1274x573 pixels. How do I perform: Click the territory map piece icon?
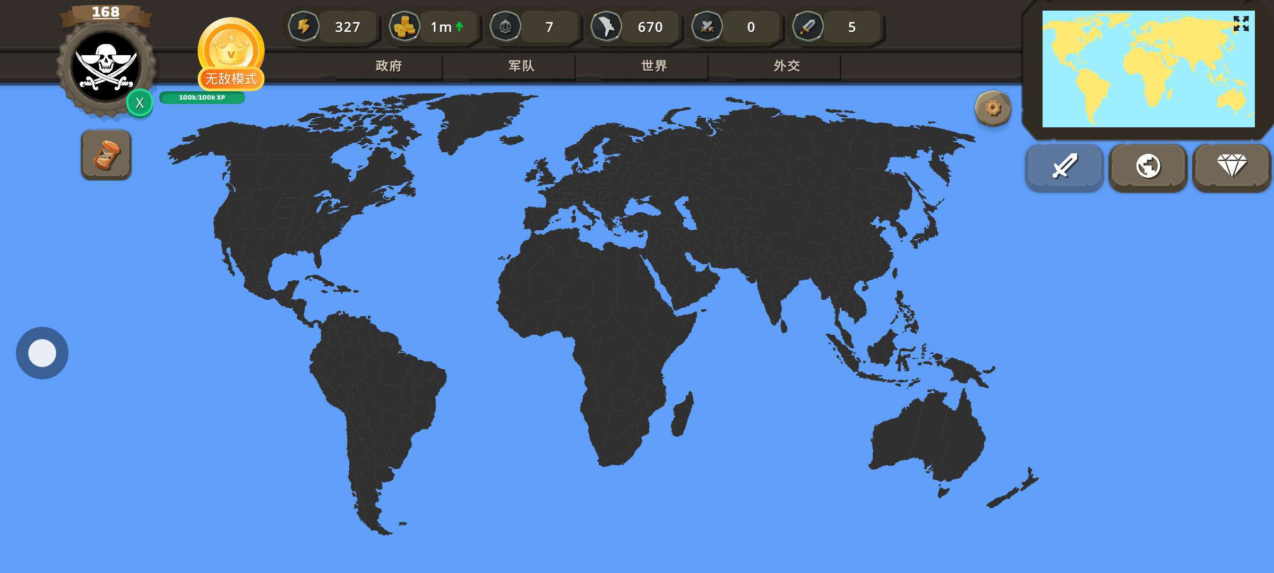(x=606, y=27)
